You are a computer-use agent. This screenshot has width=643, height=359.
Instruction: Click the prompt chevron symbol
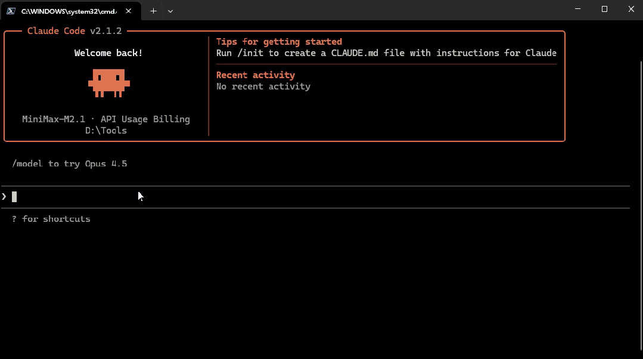click(x=4, y=197)
